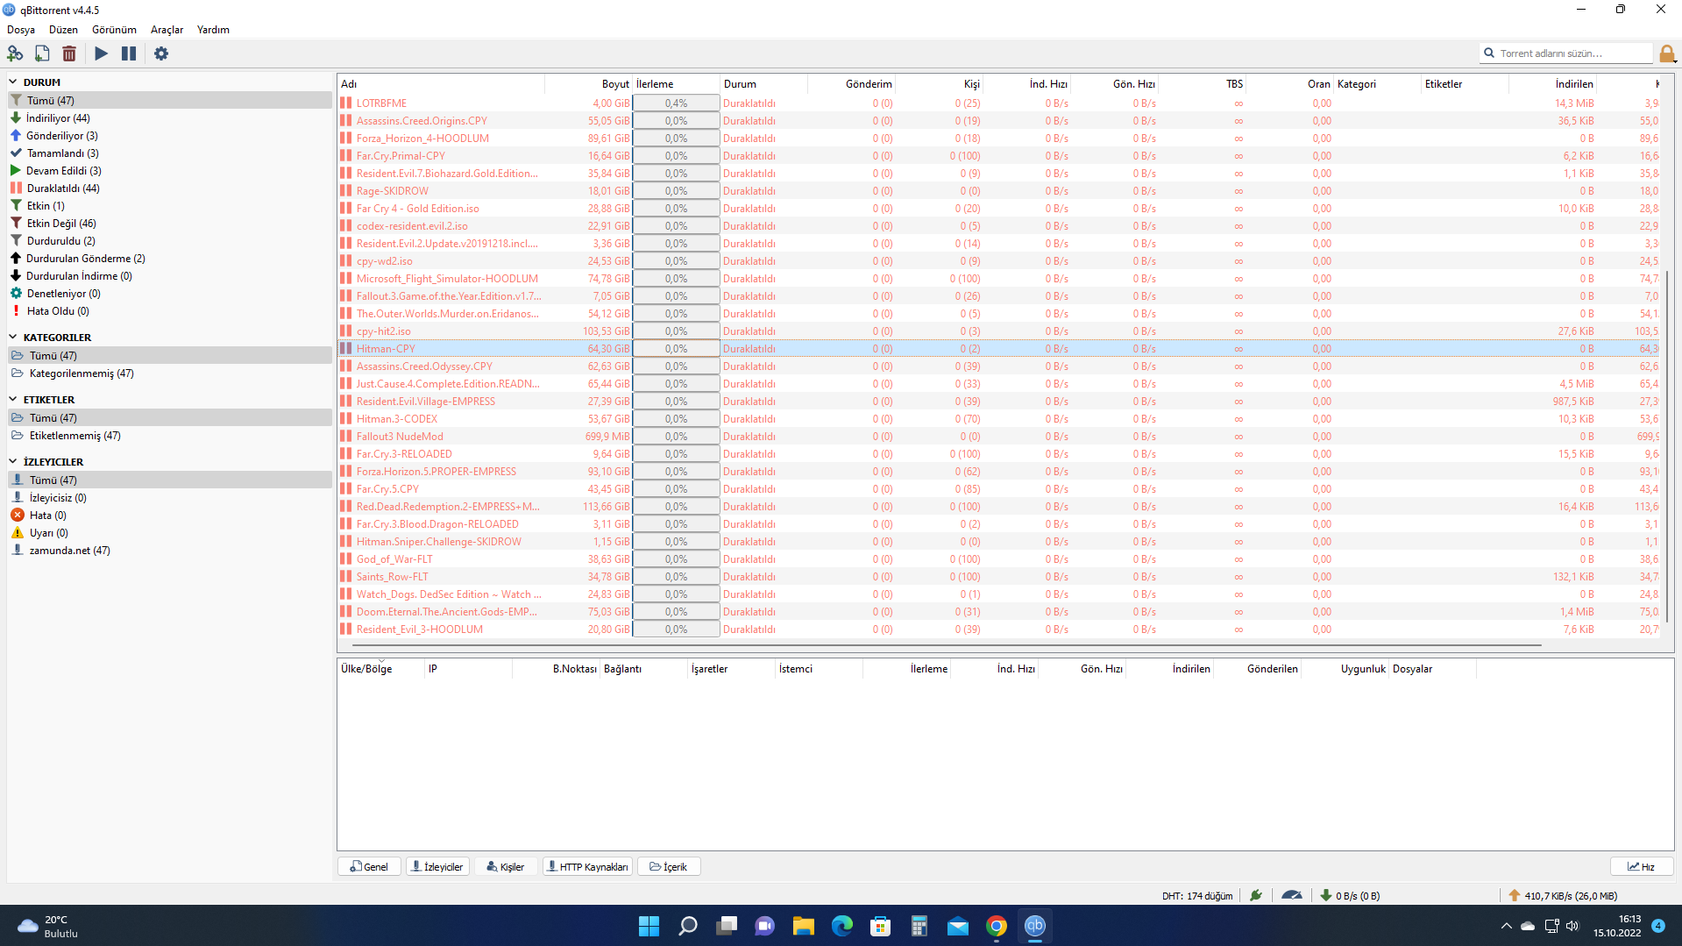Open the Araçlar menu
The height and width of the screenshot is (946, 1682).
click(x=167, y=30)
